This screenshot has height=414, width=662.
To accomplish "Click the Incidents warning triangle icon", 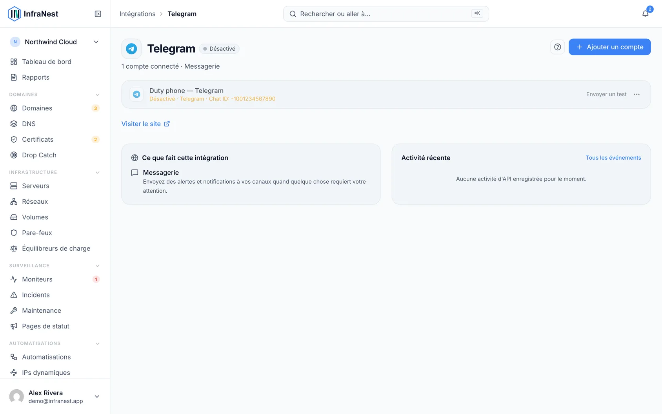I will coord(14,295).
